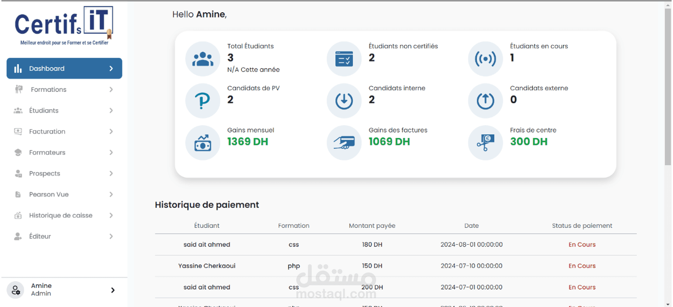Click the CertifsIT logo

point(64,26)
